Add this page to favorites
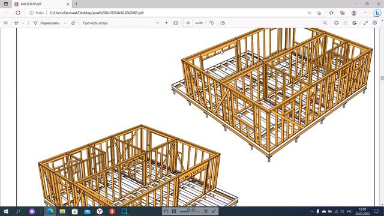This screenshot has width=384, height=216. pyautogui.click(x=319, y=13)
